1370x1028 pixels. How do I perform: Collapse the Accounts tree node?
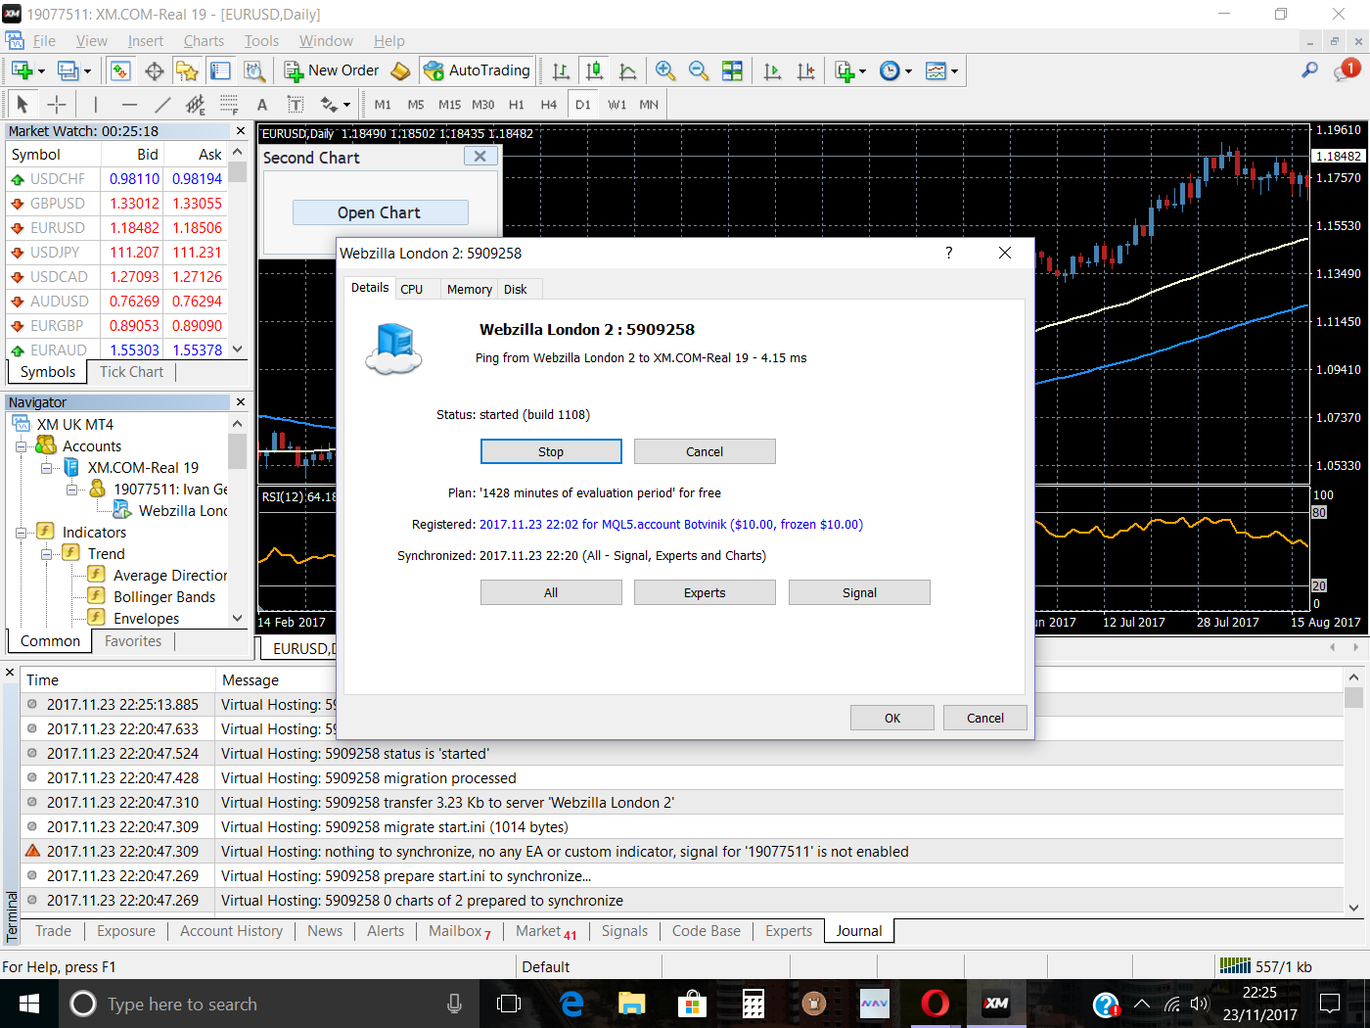[22, 446]
